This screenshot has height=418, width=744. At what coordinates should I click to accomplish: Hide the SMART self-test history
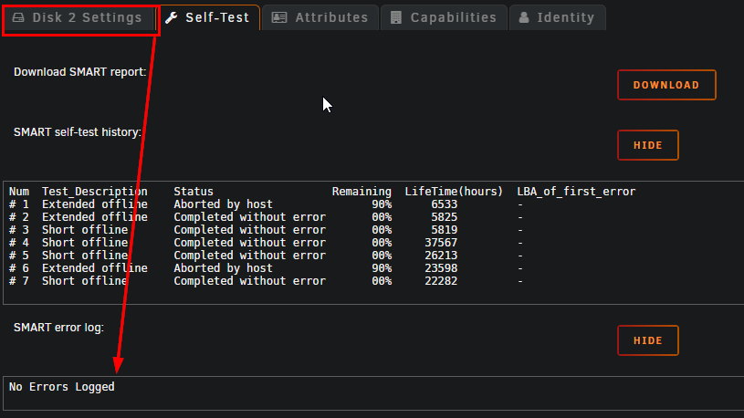tap(647, 145)
